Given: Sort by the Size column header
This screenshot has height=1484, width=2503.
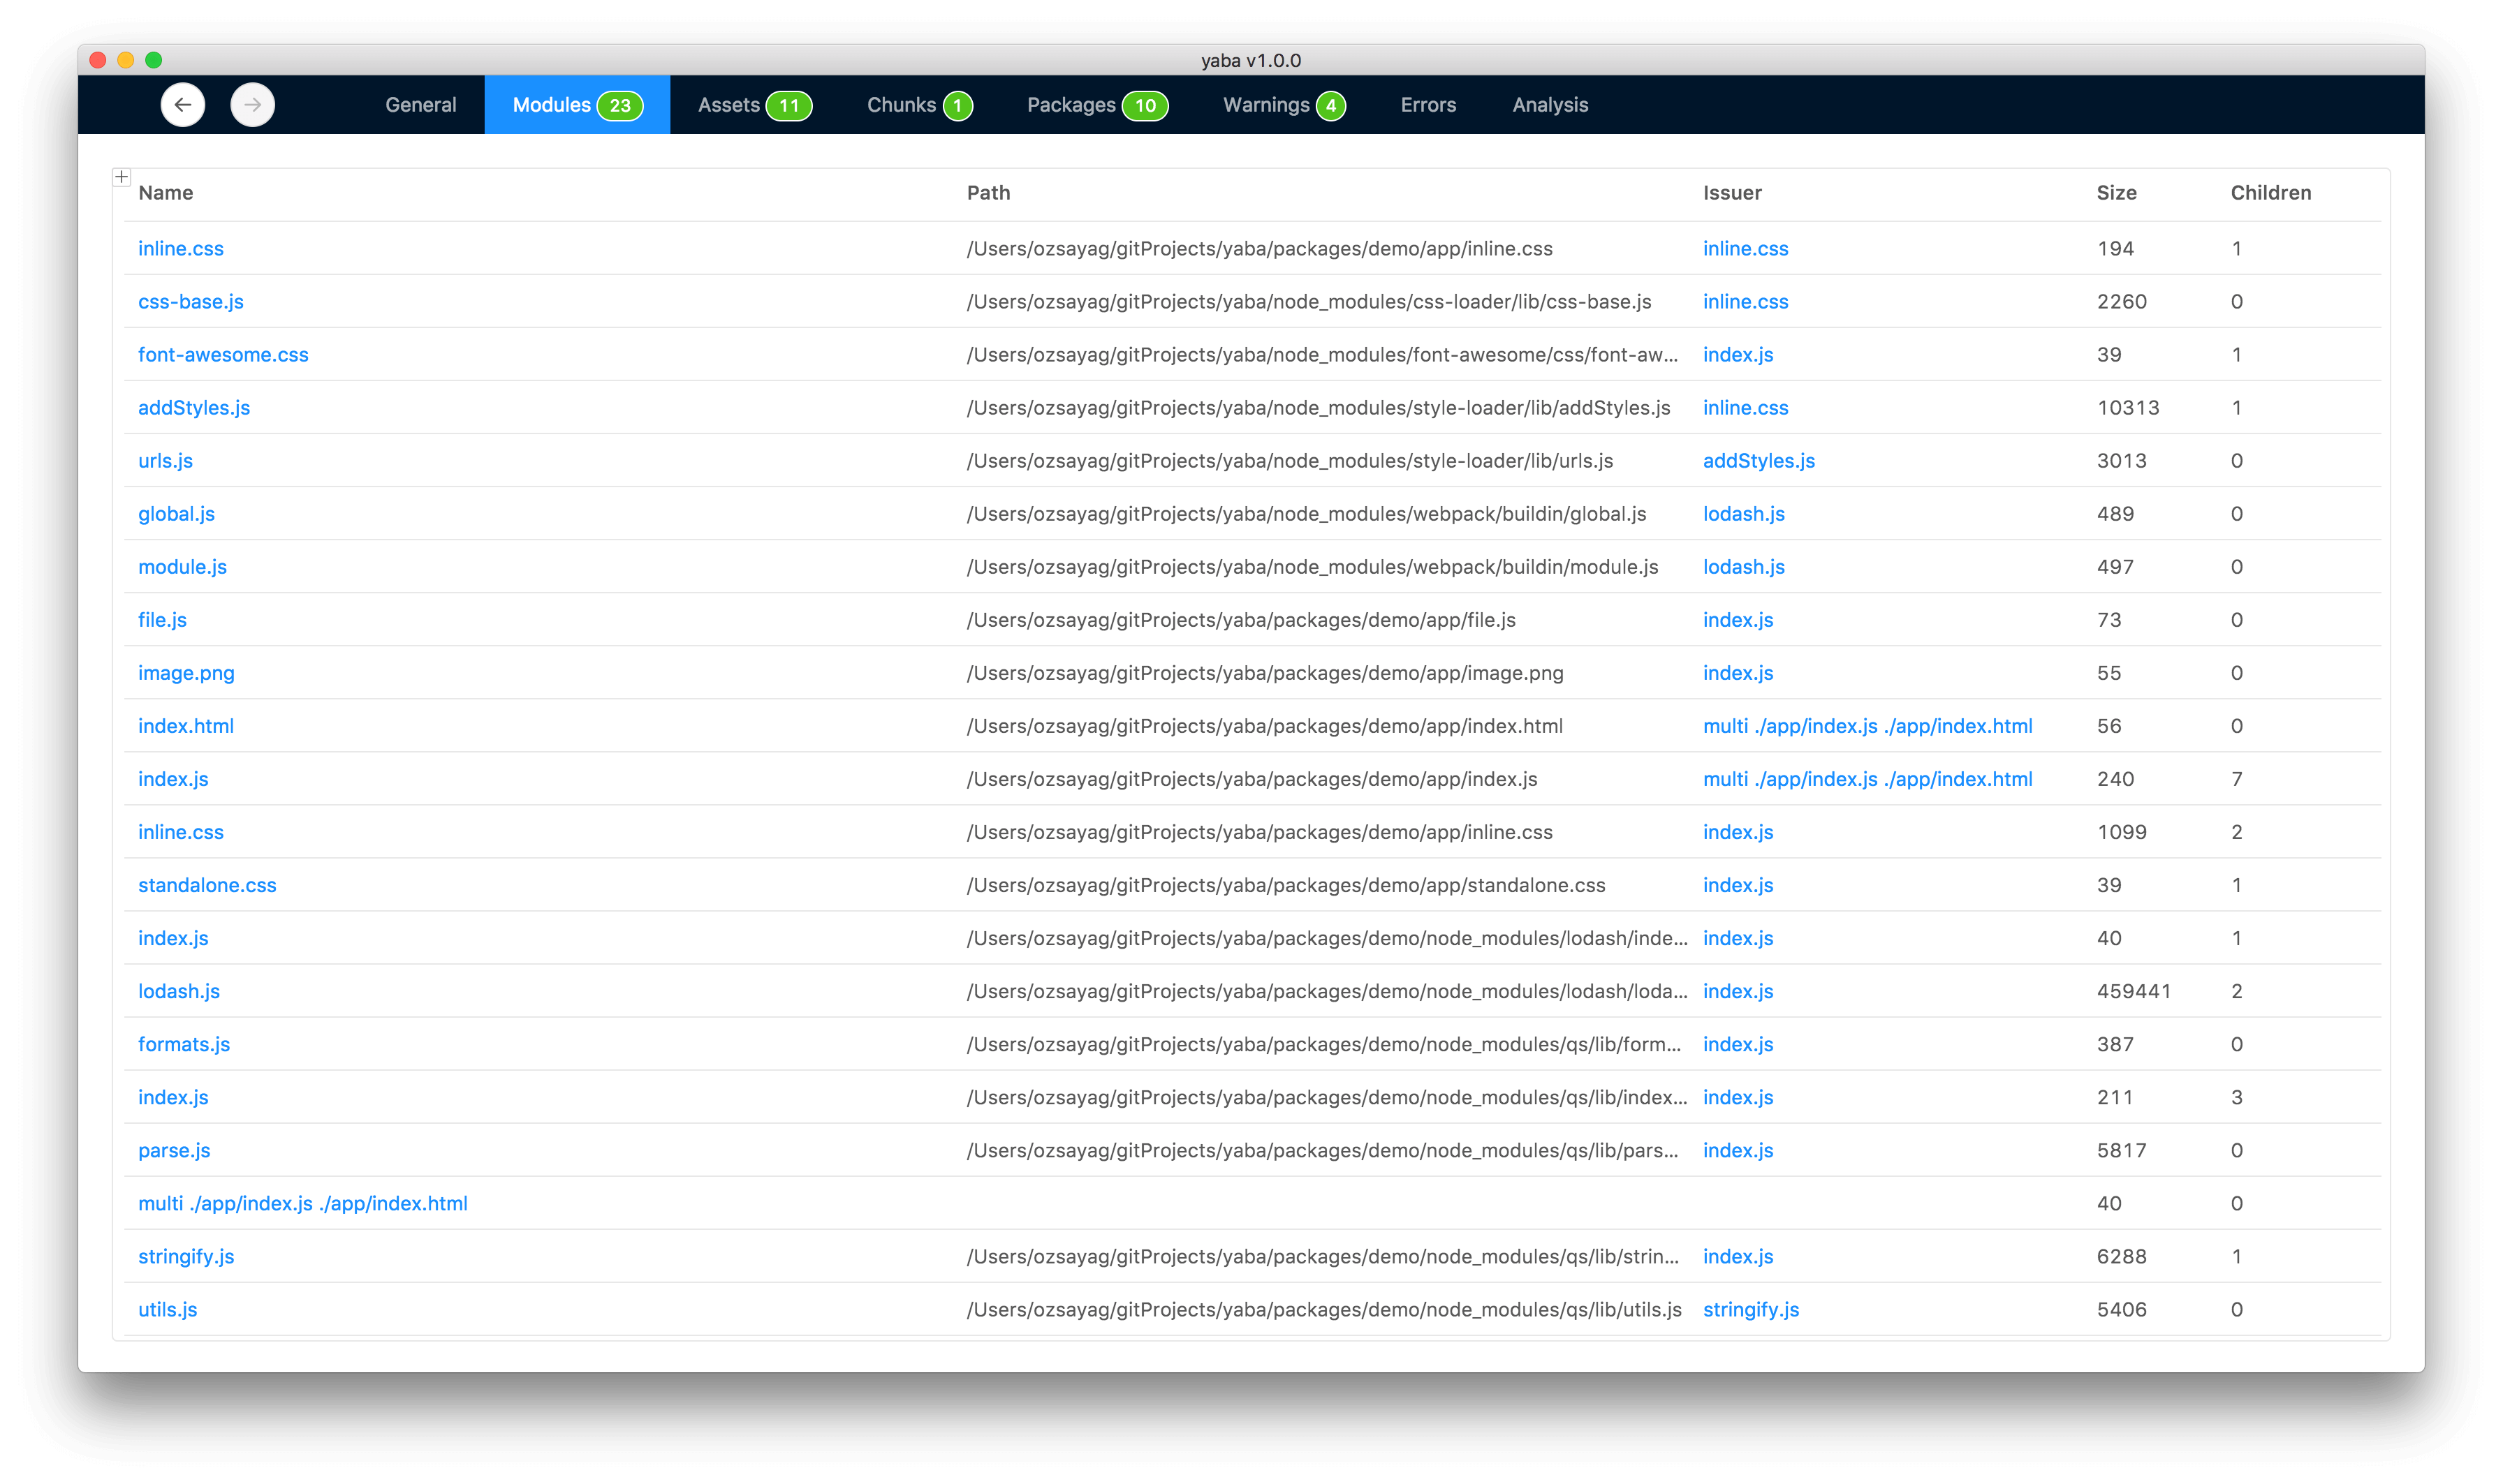Looking at the screenshot, I should pos(2116,193).
